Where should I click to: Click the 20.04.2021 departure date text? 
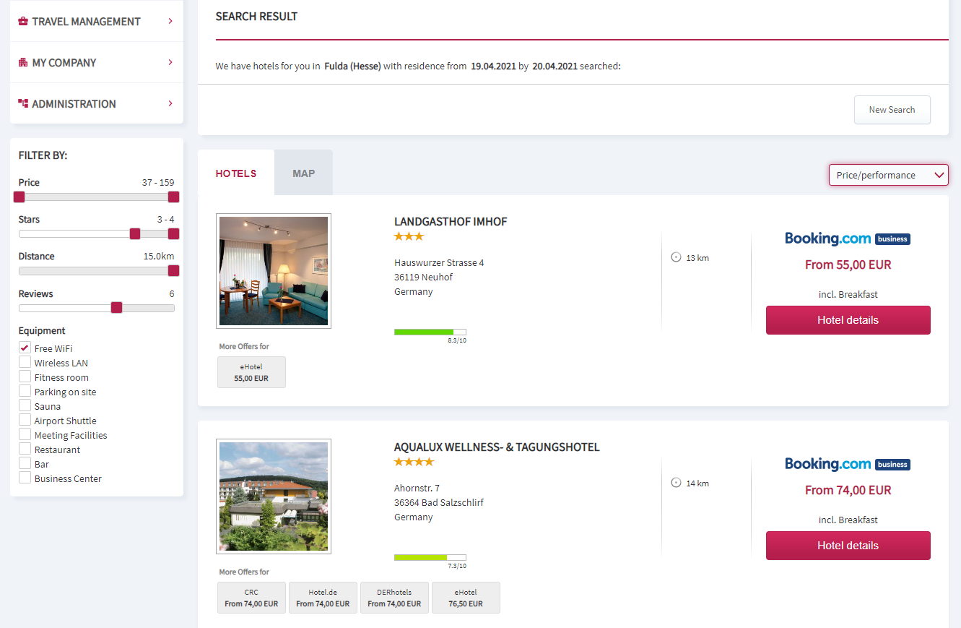click(555, 66)
